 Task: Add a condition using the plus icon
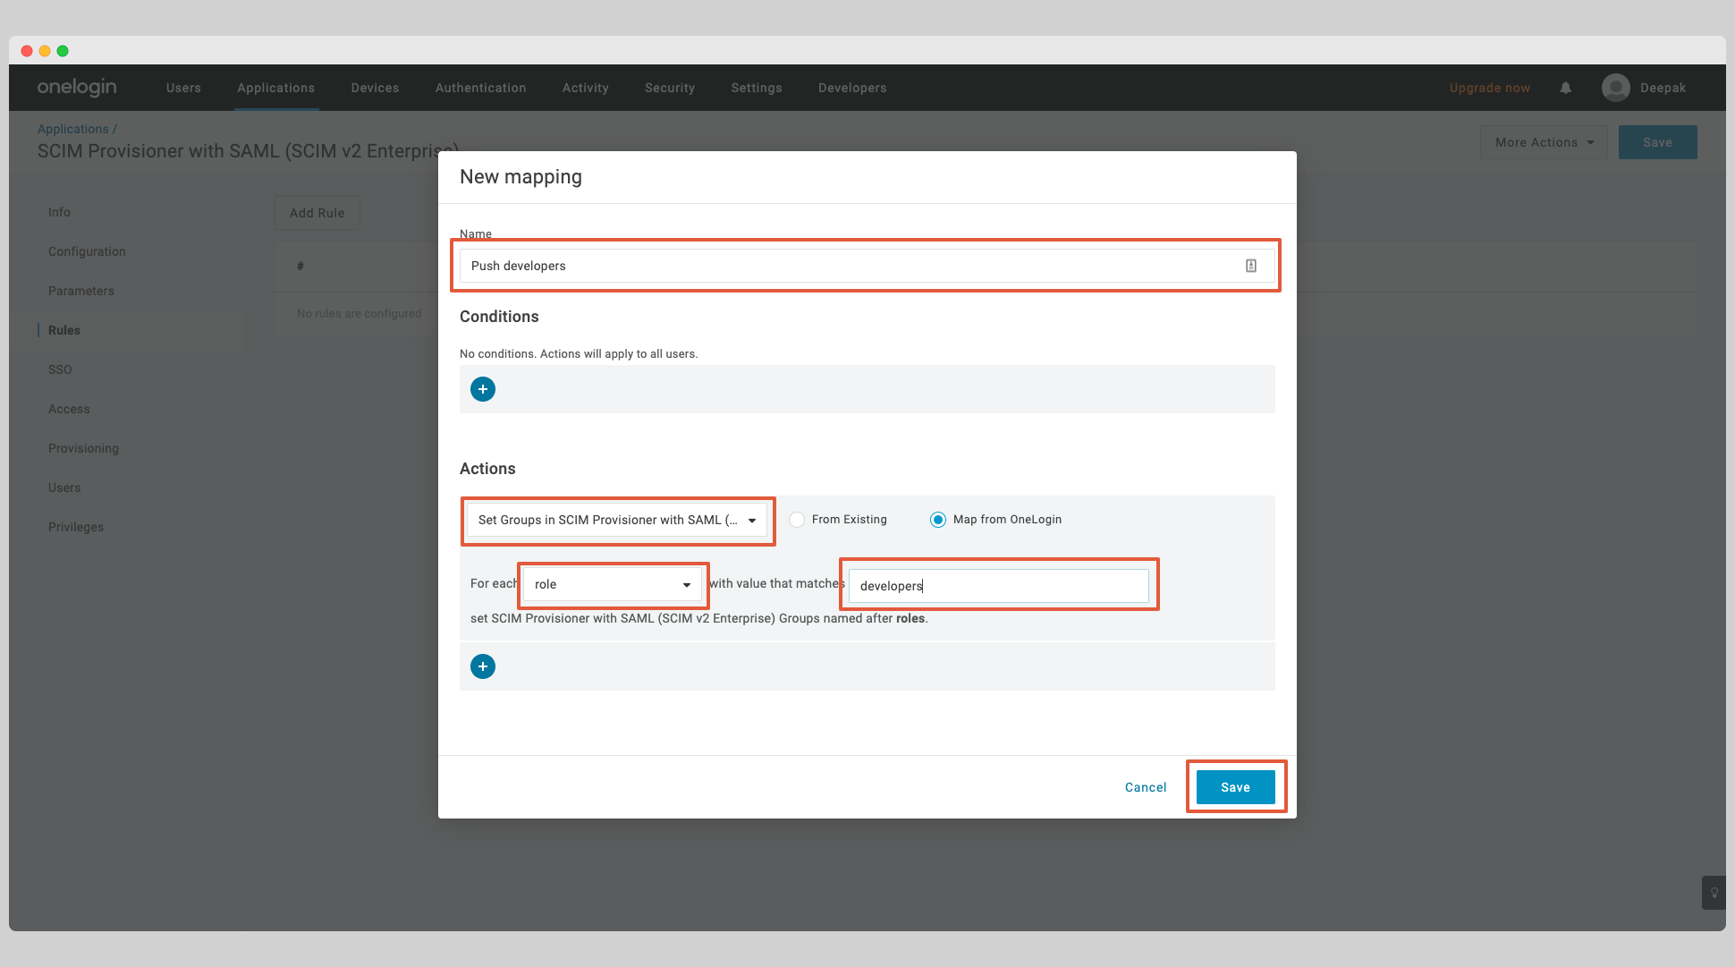click(483, 388)
